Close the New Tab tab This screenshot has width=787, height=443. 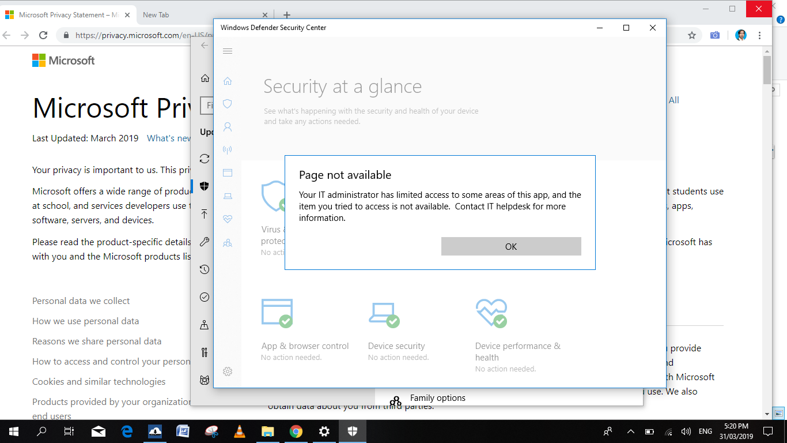tap(265, 16)
